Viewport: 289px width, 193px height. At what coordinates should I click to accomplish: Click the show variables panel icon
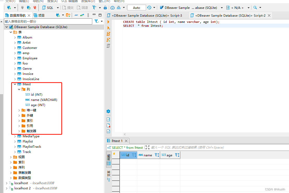click(108, 131)
